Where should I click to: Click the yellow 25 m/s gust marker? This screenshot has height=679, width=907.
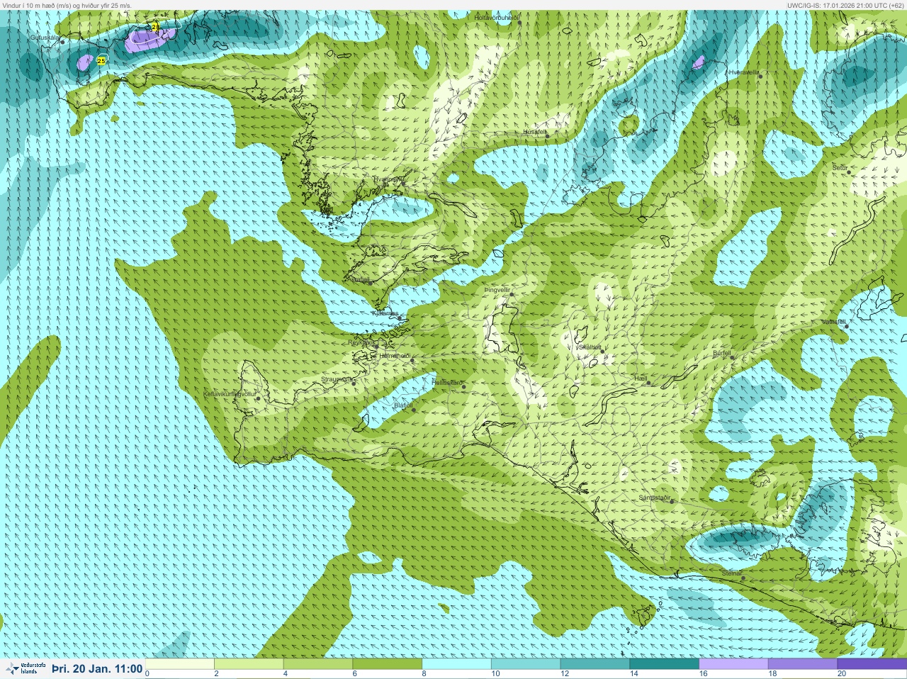[101, 61]
